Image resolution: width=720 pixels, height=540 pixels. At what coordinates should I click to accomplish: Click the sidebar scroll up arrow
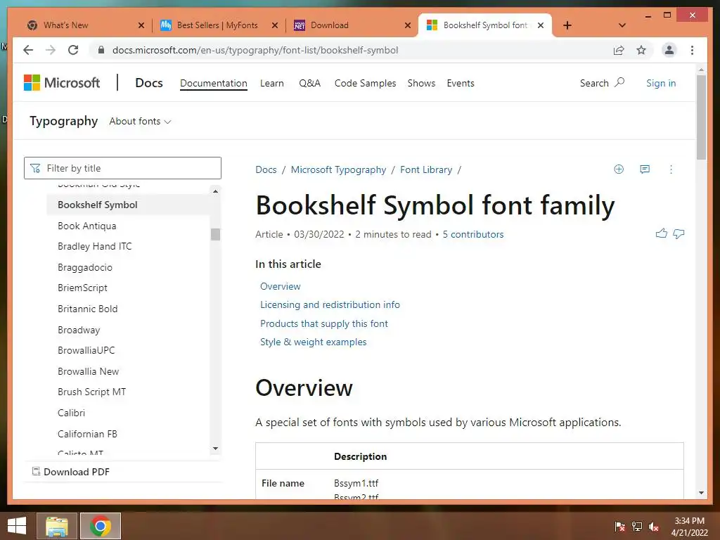tap(215, 191)
